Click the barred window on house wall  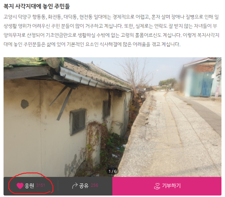pyautogui.click(x=78, y=122)
